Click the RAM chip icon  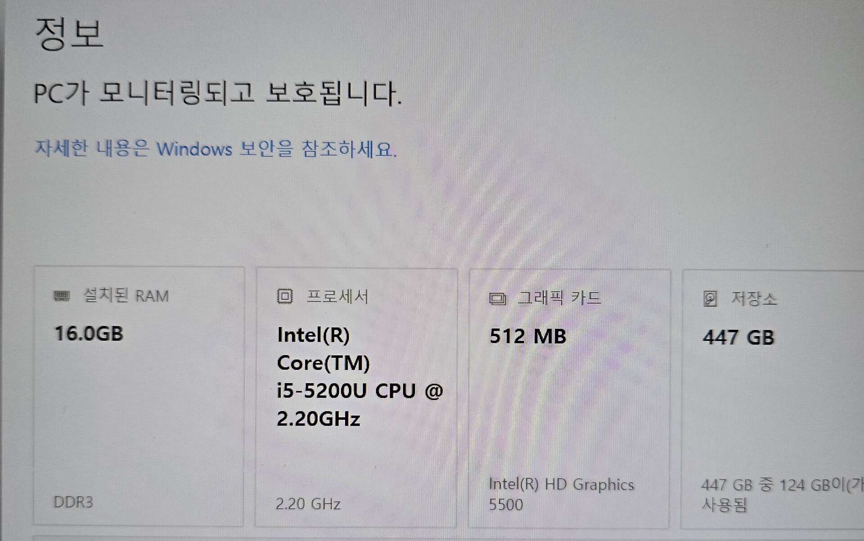(62, 296)
